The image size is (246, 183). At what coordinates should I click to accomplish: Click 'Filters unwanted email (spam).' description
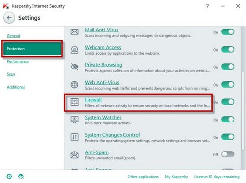tap(110, 158)
